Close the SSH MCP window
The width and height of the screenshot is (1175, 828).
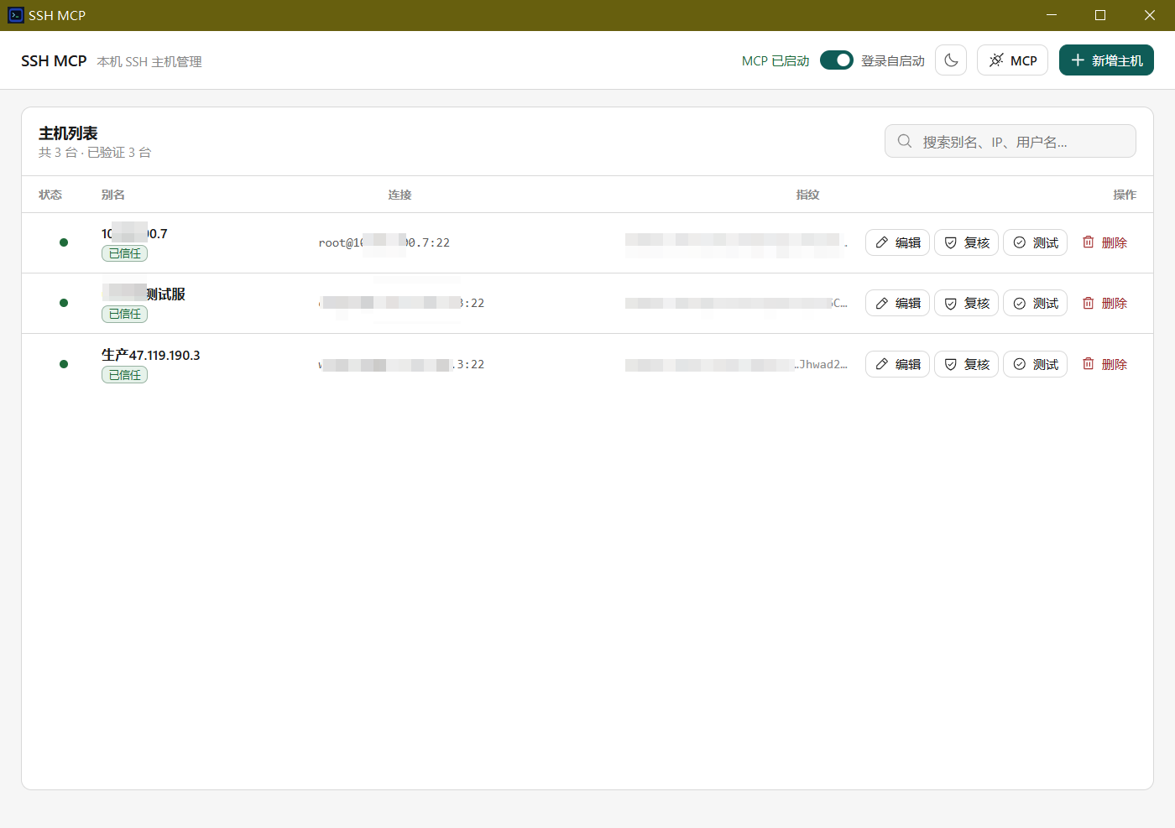(x=1150, y=15)
